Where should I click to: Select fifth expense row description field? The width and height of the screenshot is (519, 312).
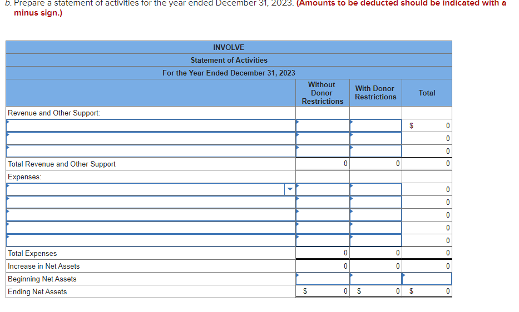pyautogui.click(x=151, y=240)
